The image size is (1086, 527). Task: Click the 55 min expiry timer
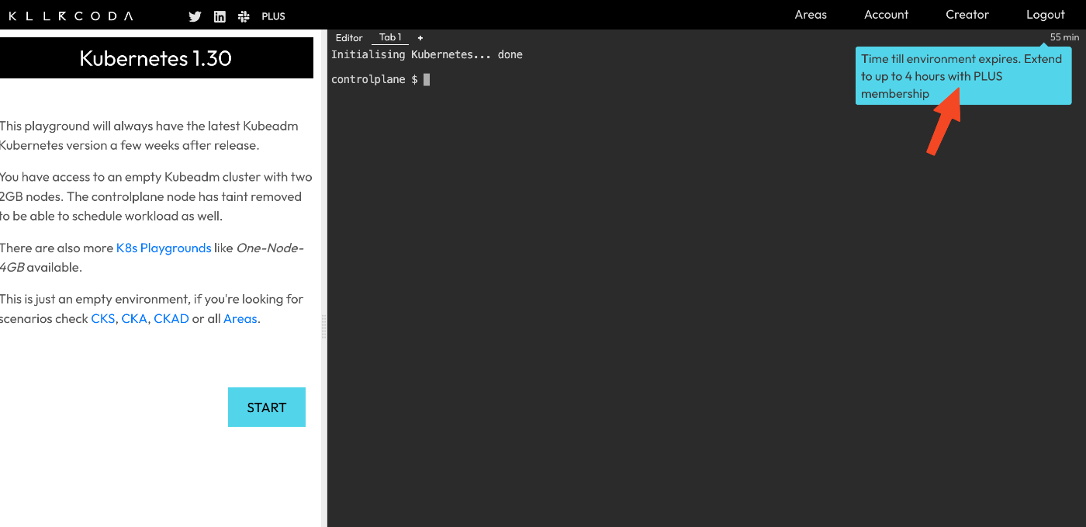(x=1064, y=37)
